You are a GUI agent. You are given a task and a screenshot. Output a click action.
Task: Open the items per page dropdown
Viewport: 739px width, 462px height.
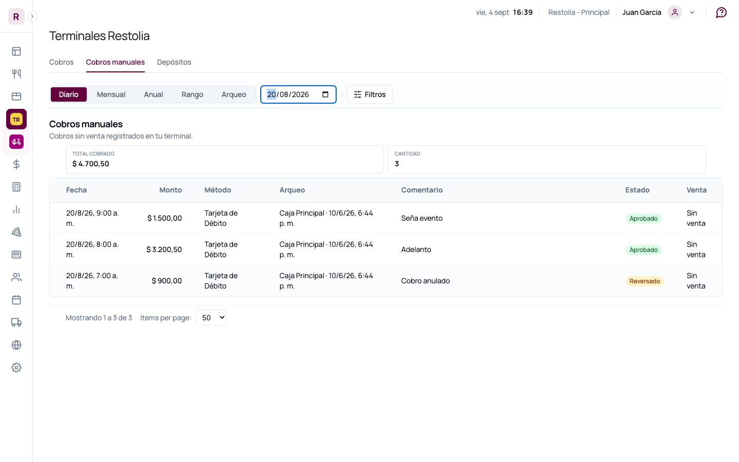click(211, 318)
